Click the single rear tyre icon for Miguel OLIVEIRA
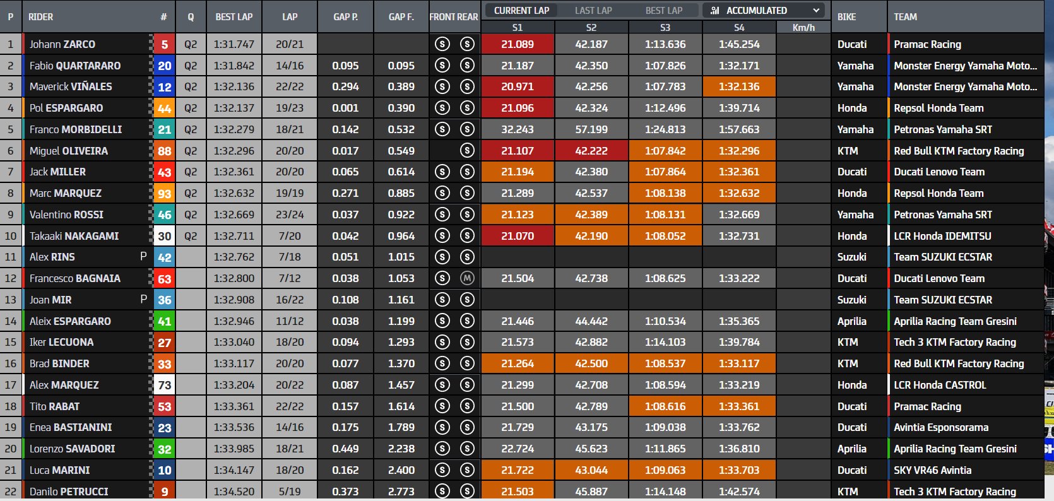Image resolution: width=1054 pixels, height=501 pixels. point(467,151)
